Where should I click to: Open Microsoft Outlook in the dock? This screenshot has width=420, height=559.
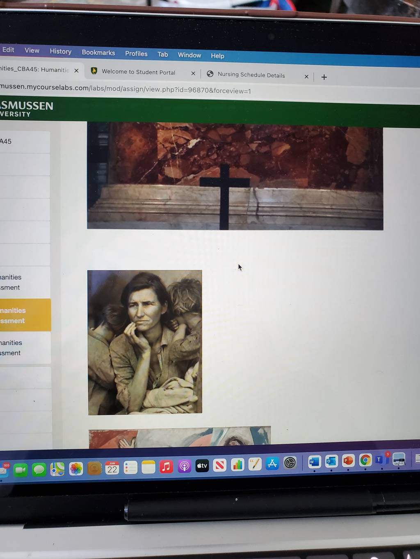331,462
